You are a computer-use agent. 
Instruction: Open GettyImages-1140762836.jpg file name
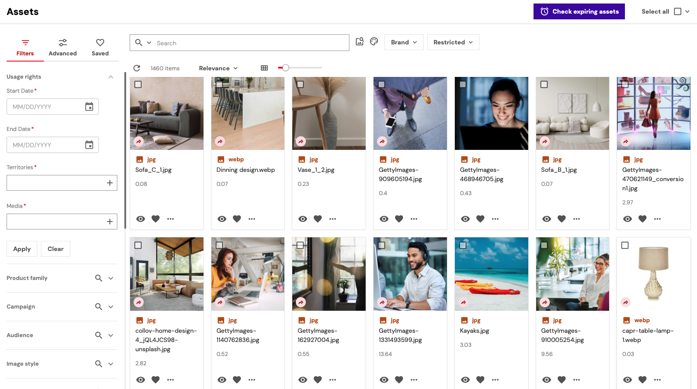click(238, 335)
